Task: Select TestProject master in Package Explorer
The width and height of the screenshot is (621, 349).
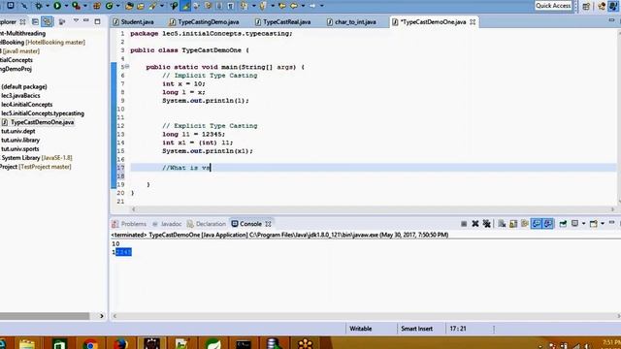Action: coord(36,167)
